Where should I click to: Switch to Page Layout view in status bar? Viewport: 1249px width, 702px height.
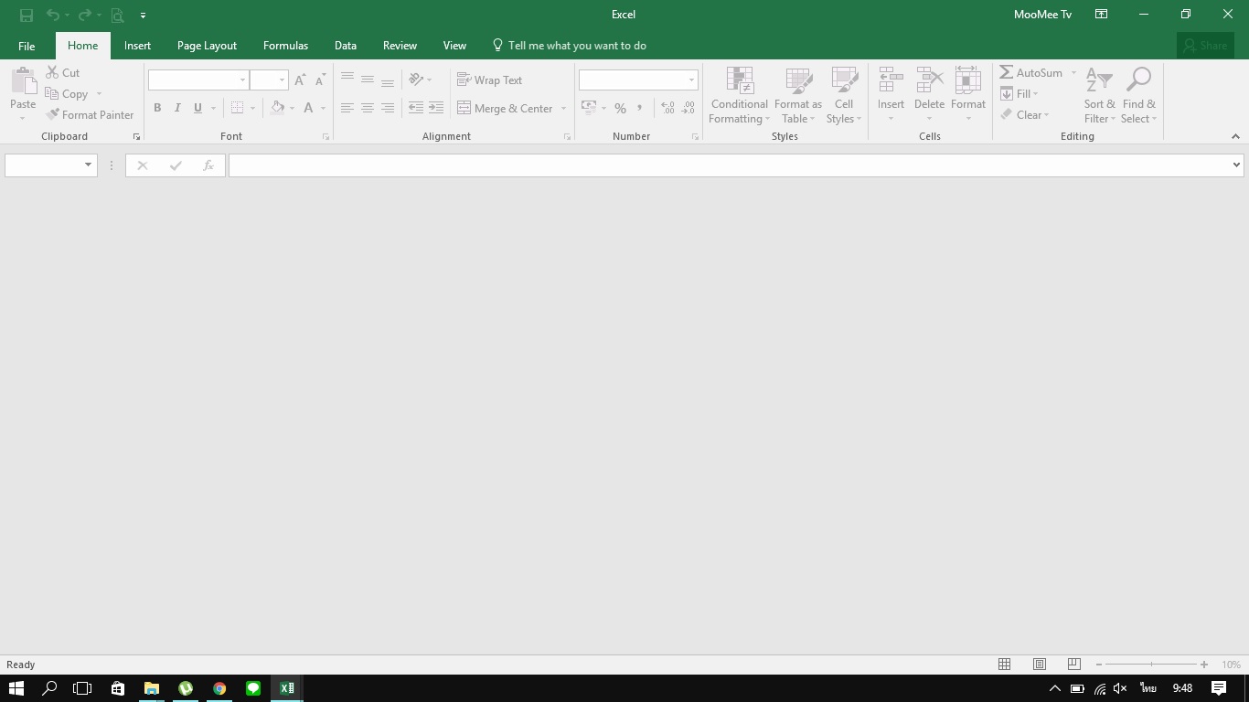click(1040, 665)
